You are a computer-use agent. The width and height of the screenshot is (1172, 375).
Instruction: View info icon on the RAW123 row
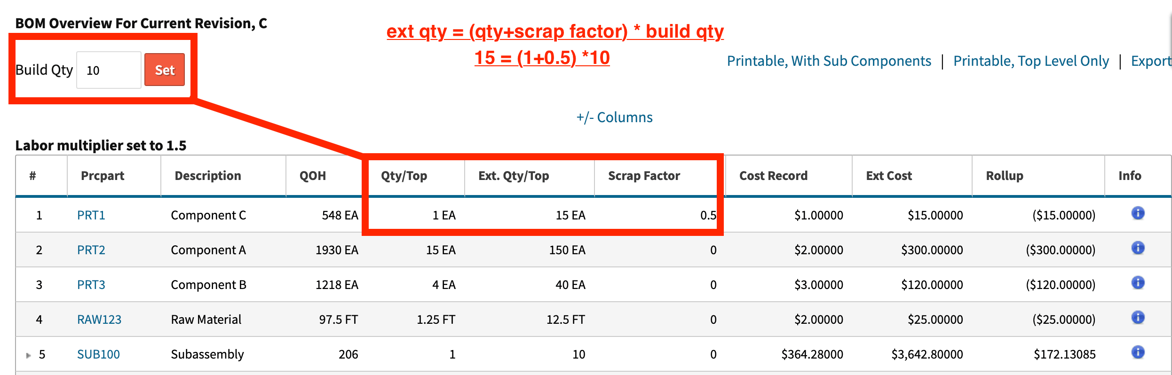1138,318
